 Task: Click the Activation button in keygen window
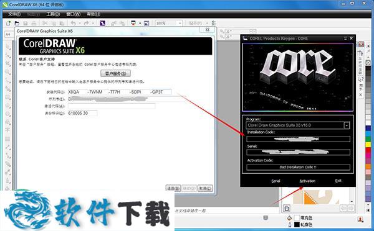[307, 181]
